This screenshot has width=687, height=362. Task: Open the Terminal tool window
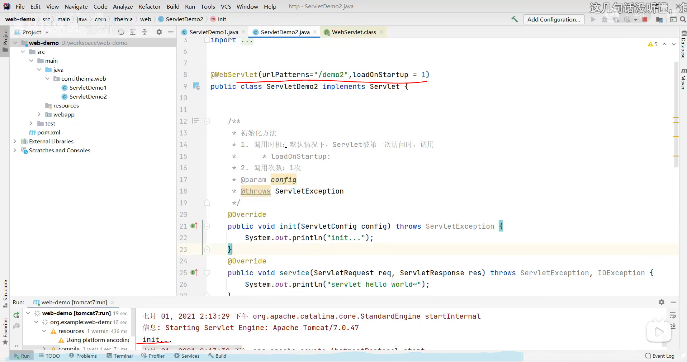(x=120, y=356)
